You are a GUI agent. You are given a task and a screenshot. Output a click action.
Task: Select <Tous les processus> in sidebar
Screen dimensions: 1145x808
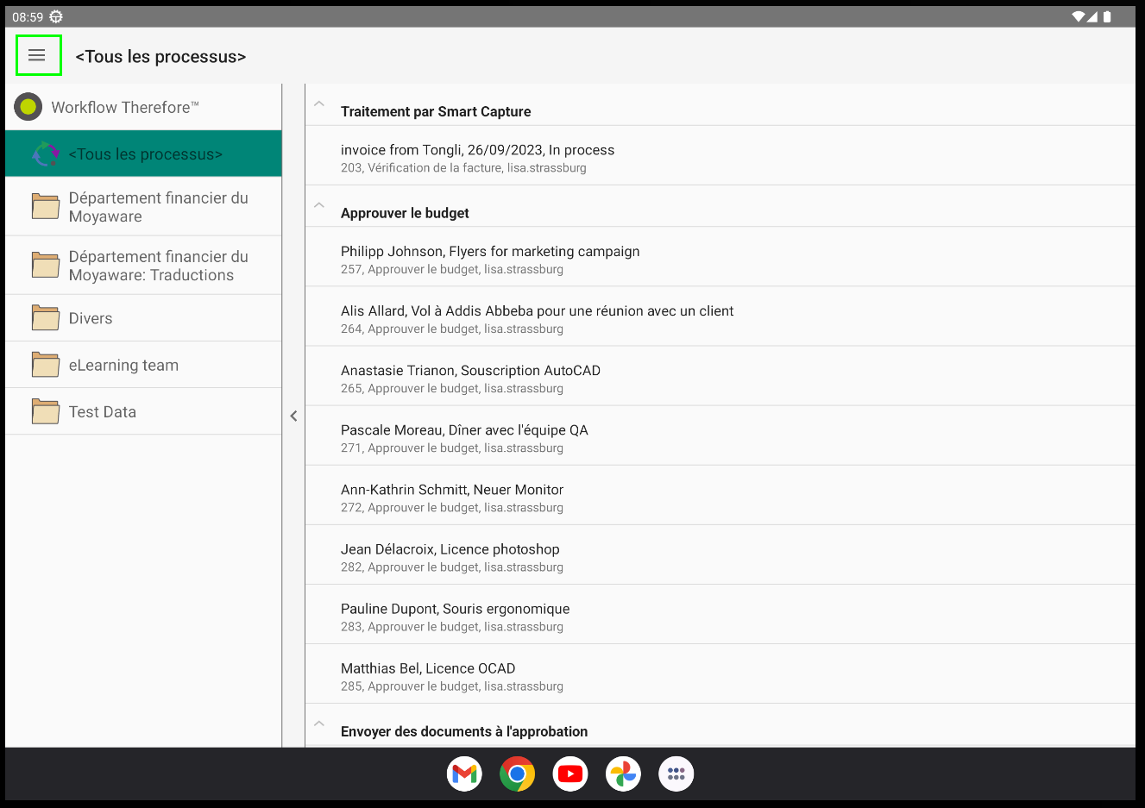point(143,154)
